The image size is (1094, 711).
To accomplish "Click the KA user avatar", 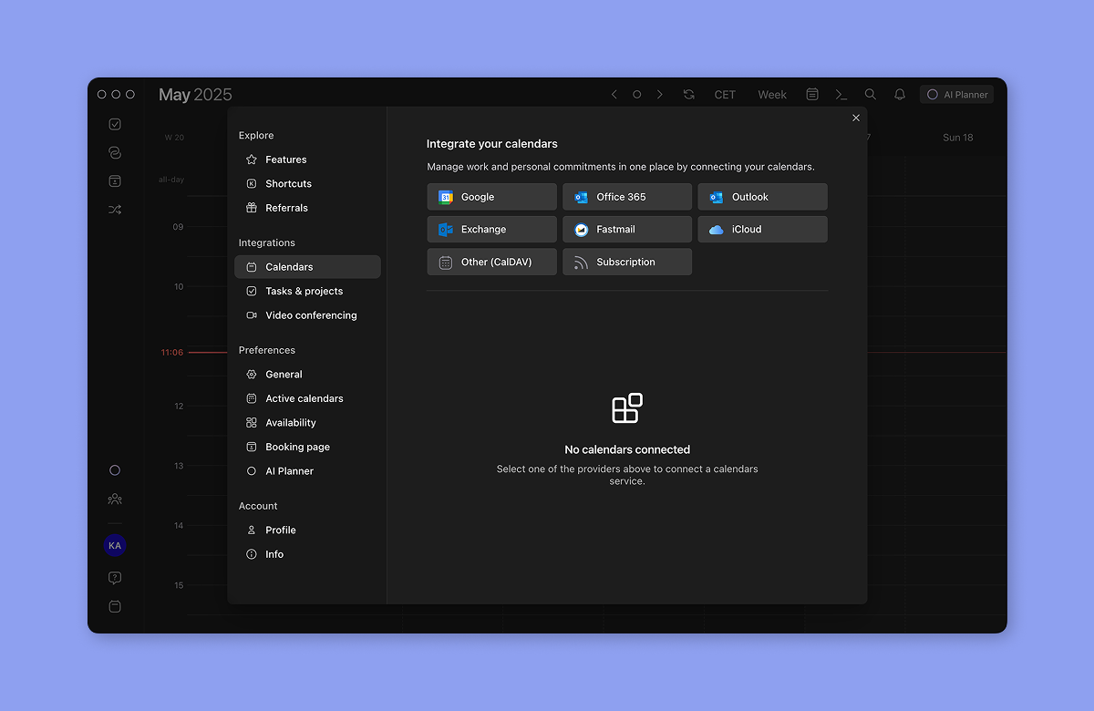I will coord(115,546).
